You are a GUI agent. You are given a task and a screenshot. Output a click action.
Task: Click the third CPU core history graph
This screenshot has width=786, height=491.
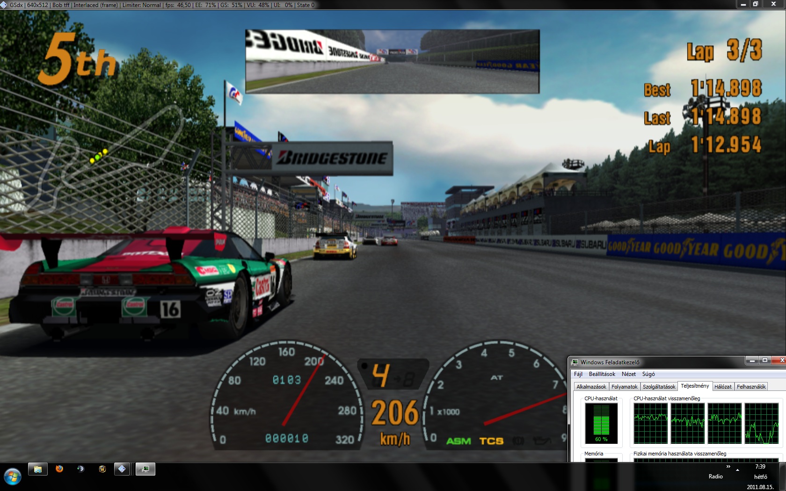(x=725, y=423)
